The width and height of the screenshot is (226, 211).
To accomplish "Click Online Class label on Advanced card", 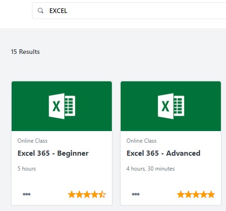I will point(142,141).
